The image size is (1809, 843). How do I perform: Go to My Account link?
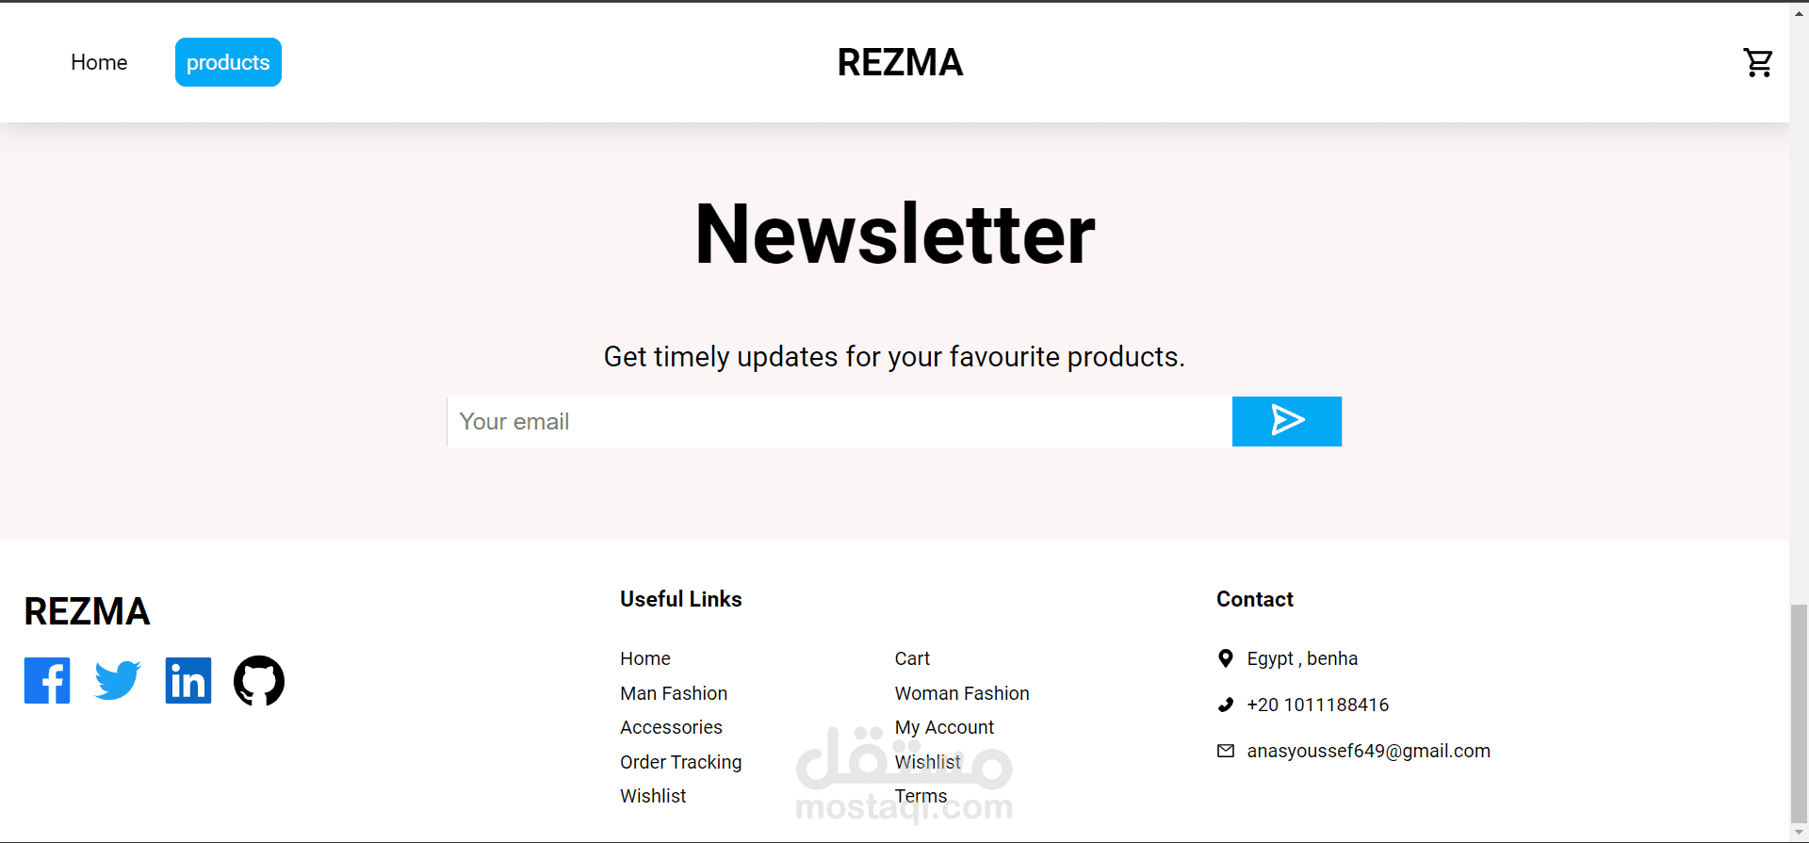[x=944, y=727]
